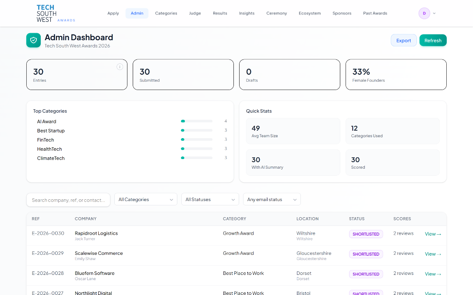Click the FinTech progress bar
The width and height of the screenshot is (473, 295).
(x=197, y=139)
